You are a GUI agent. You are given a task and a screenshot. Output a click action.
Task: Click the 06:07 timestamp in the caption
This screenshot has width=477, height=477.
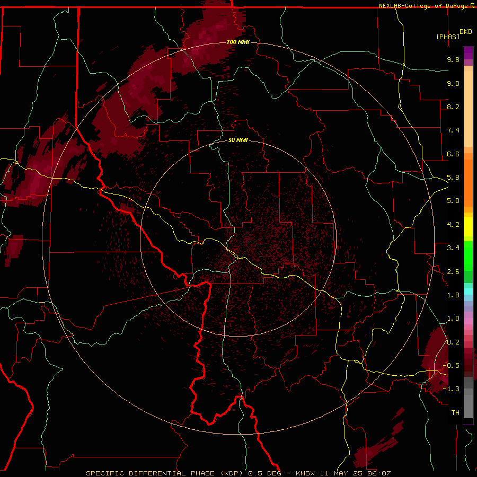point(380,473)
